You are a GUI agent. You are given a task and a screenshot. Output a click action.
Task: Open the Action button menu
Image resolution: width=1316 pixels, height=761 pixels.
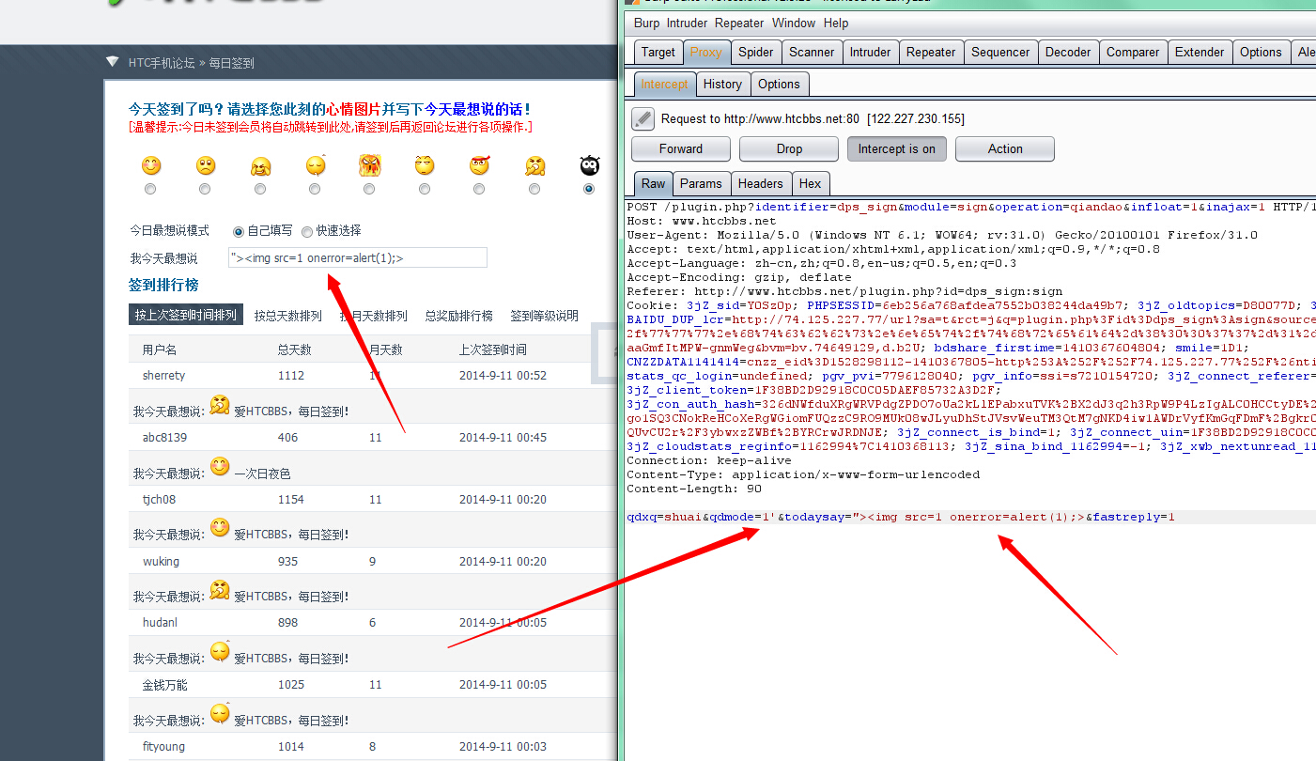(1005, 148)
